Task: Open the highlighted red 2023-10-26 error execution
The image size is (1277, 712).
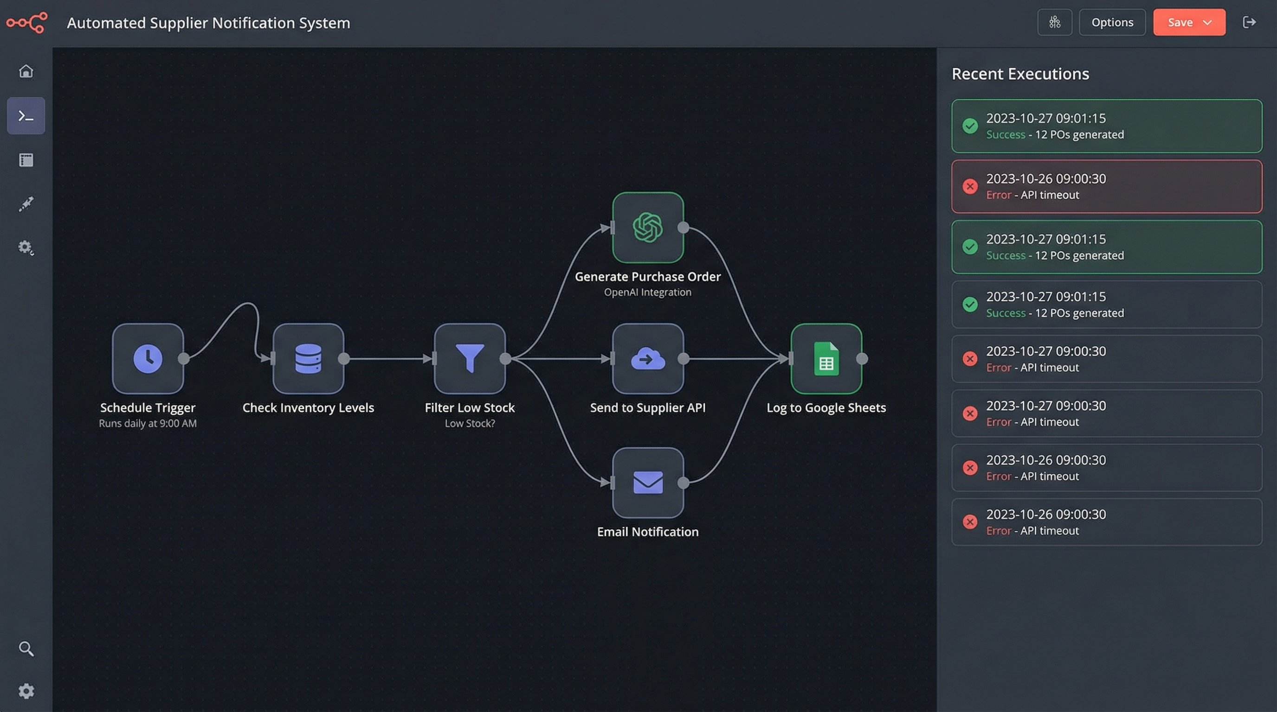Action: 1106,187
